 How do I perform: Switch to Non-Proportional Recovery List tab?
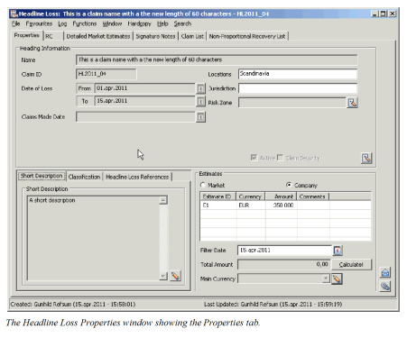point(247,36)
